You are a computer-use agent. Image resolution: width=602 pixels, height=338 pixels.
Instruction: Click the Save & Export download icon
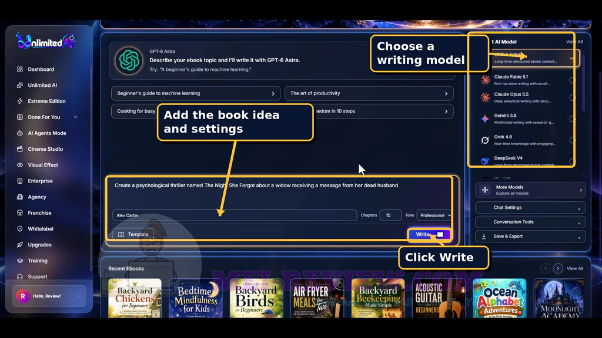coord(484,236)
